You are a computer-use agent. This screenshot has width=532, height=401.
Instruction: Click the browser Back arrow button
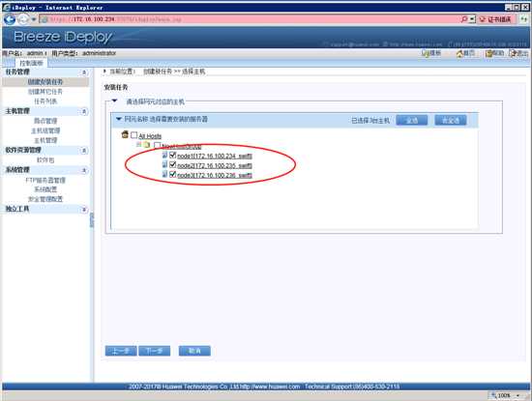tap(10, 19)
